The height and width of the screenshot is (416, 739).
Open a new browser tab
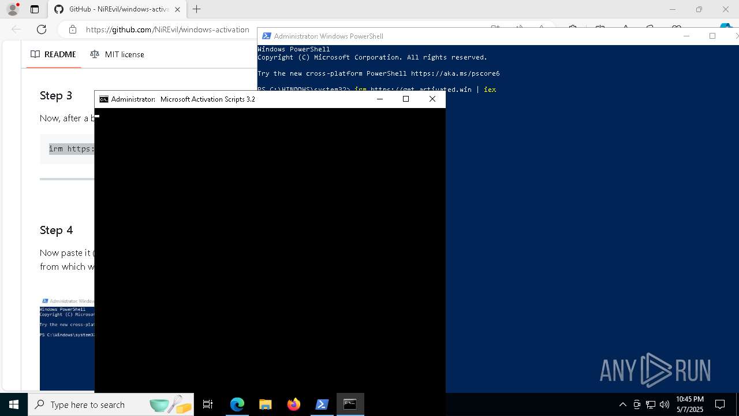pos(197,9)
